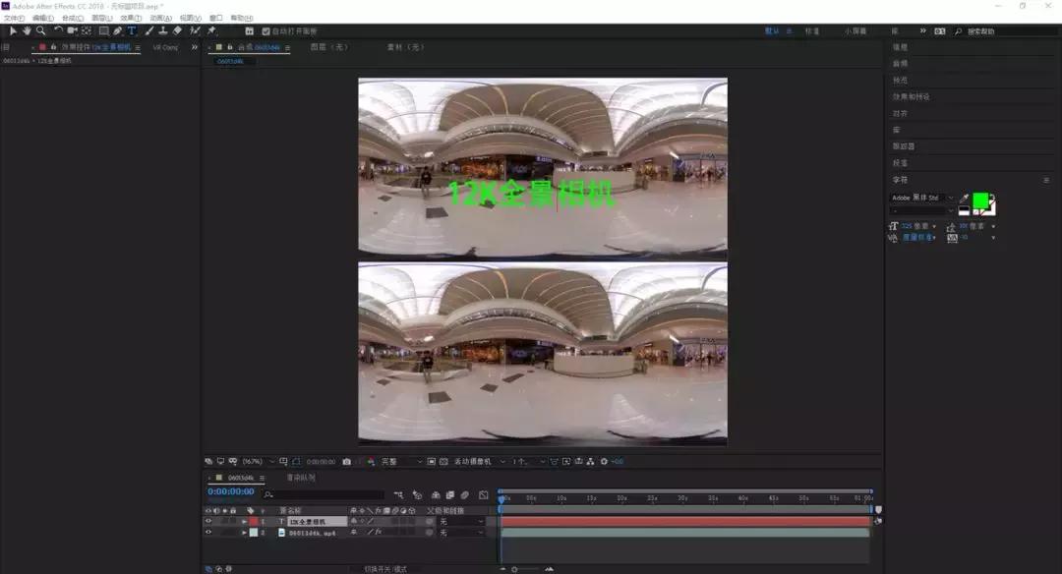This screenshot has width=1062, height=574.
Task: Take a snapshot of the composition view
Action: (346, 460)
